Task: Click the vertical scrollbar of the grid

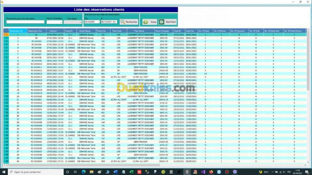Action: (308, 96)
